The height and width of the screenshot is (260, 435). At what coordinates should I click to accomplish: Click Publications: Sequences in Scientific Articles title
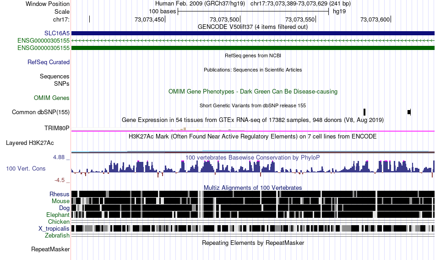253,70
